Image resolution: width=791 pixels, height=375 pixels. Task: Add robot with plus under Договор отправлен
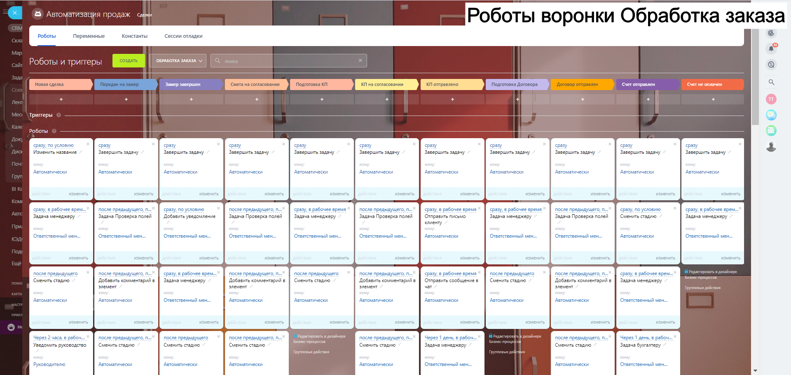583,99
